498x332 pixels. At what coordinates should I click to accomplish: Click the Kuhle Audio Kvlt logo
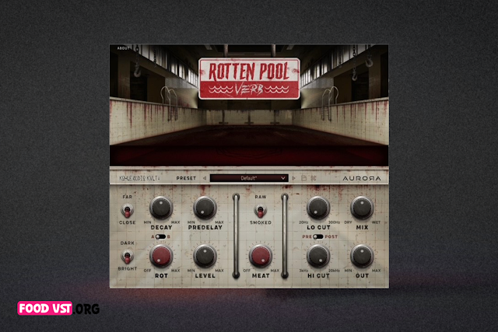click(140, 178)
